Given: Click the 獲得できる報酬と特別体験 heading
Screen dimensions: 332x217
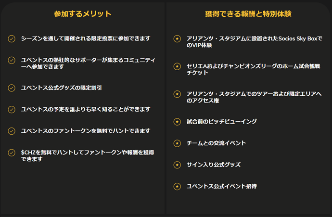Looking at the screenshot, I should (x=248, y=14).
